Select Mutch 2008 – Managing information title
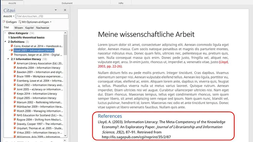 [x=40, y=111]
